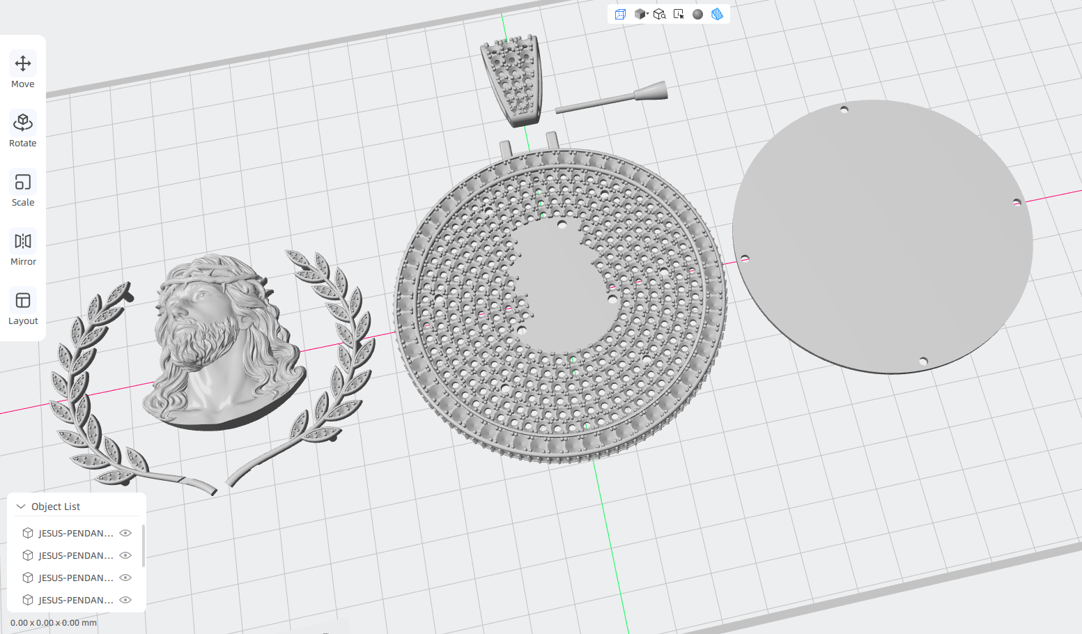The height and width of the screenshot is (634, 1082).
Task: Open the view cube dropdown arrow
Action: (647, 14)
